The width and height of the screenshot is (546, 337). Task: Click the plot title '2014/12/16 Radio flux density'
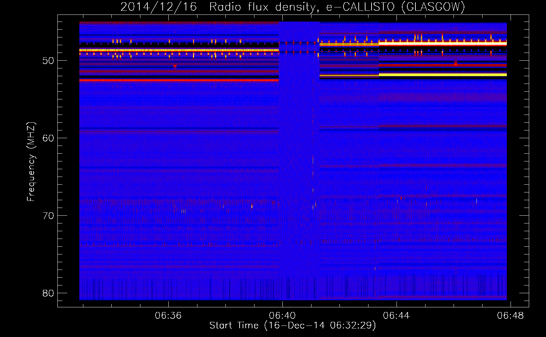tap(293, 7)
